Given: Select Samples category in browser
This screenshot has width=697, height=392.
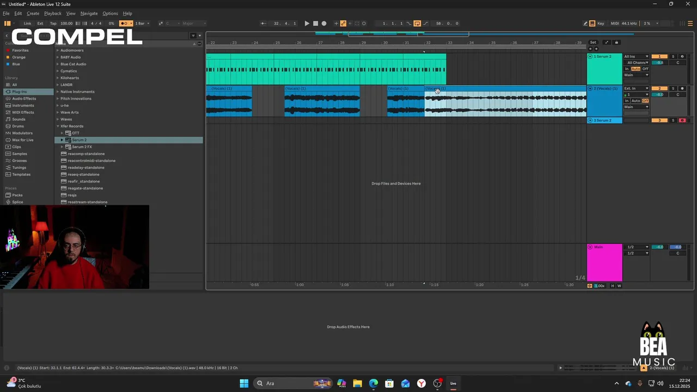Looking at the screenshot, I should (20, 154).
